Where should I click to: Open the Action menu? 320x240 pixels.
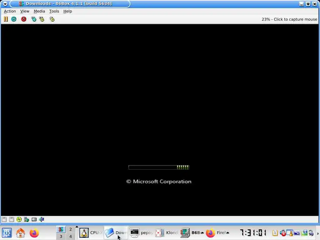pyautogui.click(x=10, y=11)
